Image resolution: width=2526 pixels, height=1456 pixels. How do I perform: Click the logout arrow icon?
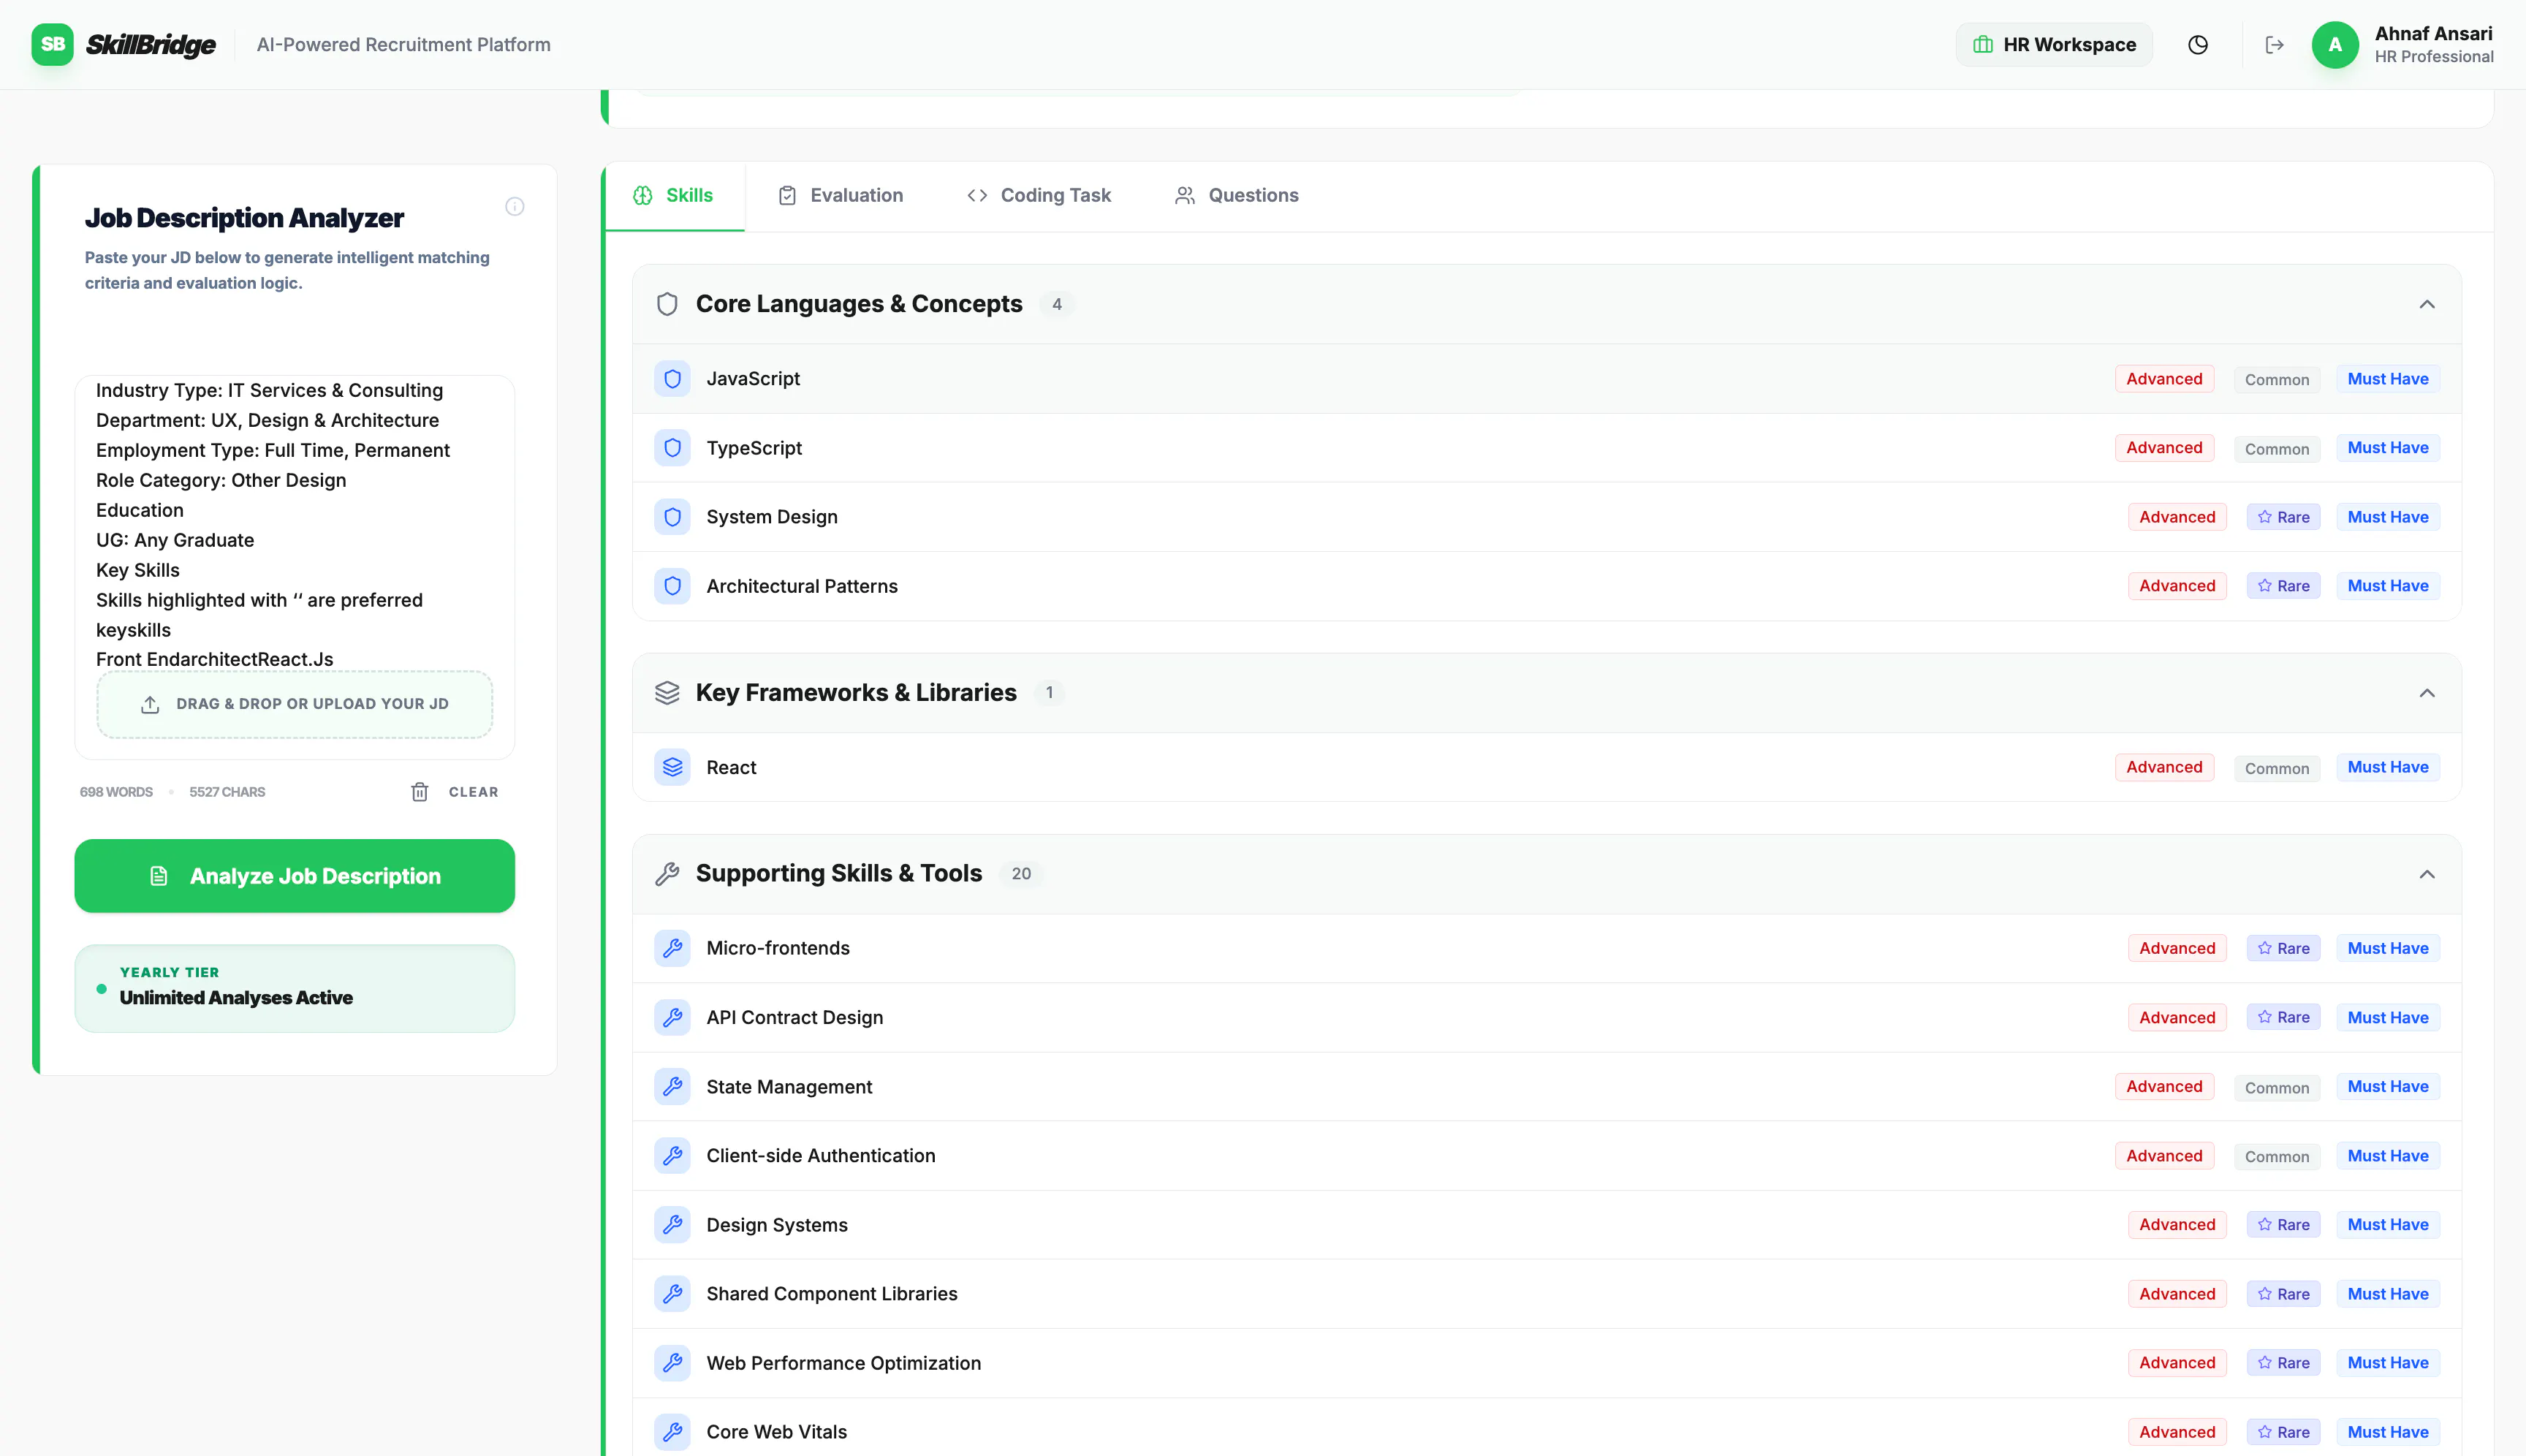coord(2274,45)
